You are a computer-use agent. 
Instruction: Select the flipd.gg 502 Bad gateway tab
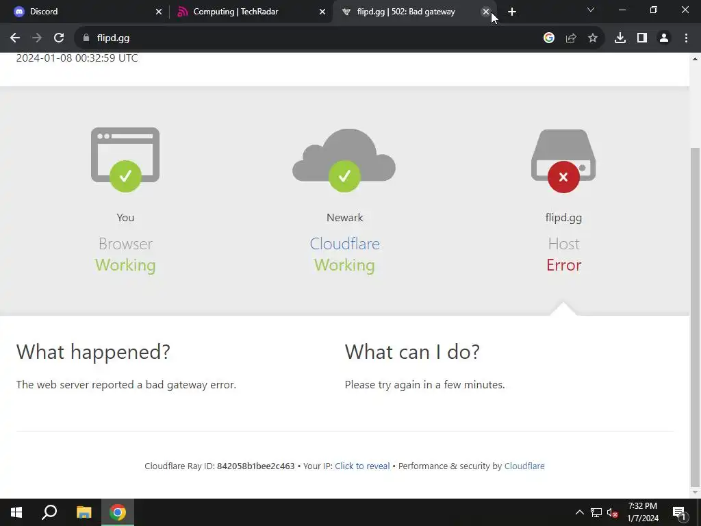(x=413, y=12)
